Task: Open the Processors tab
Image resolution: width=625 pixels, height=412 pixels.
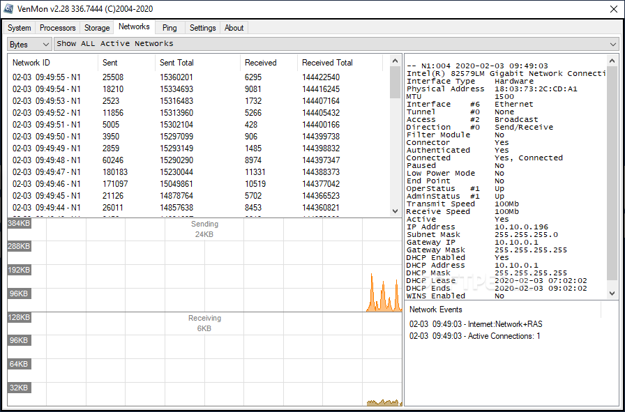Action: click(x=58, y=28)
